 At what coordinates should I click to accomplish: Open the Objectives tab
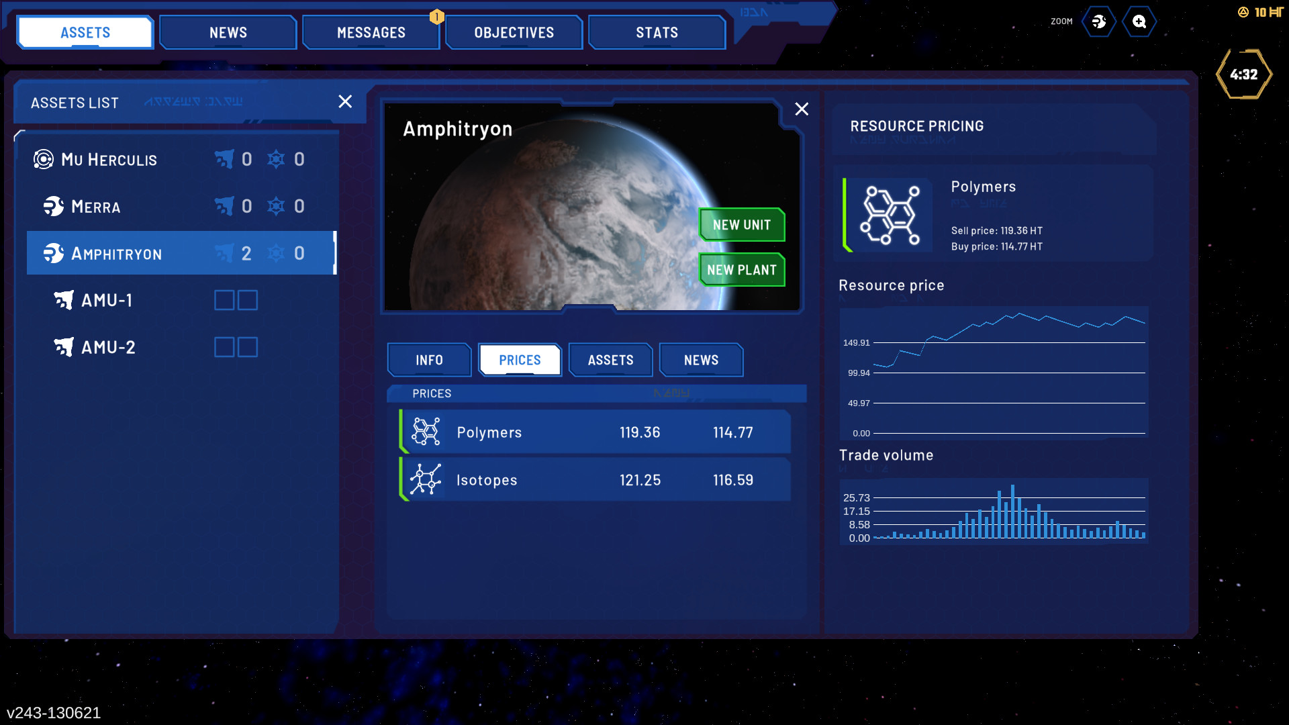(514, 33)
